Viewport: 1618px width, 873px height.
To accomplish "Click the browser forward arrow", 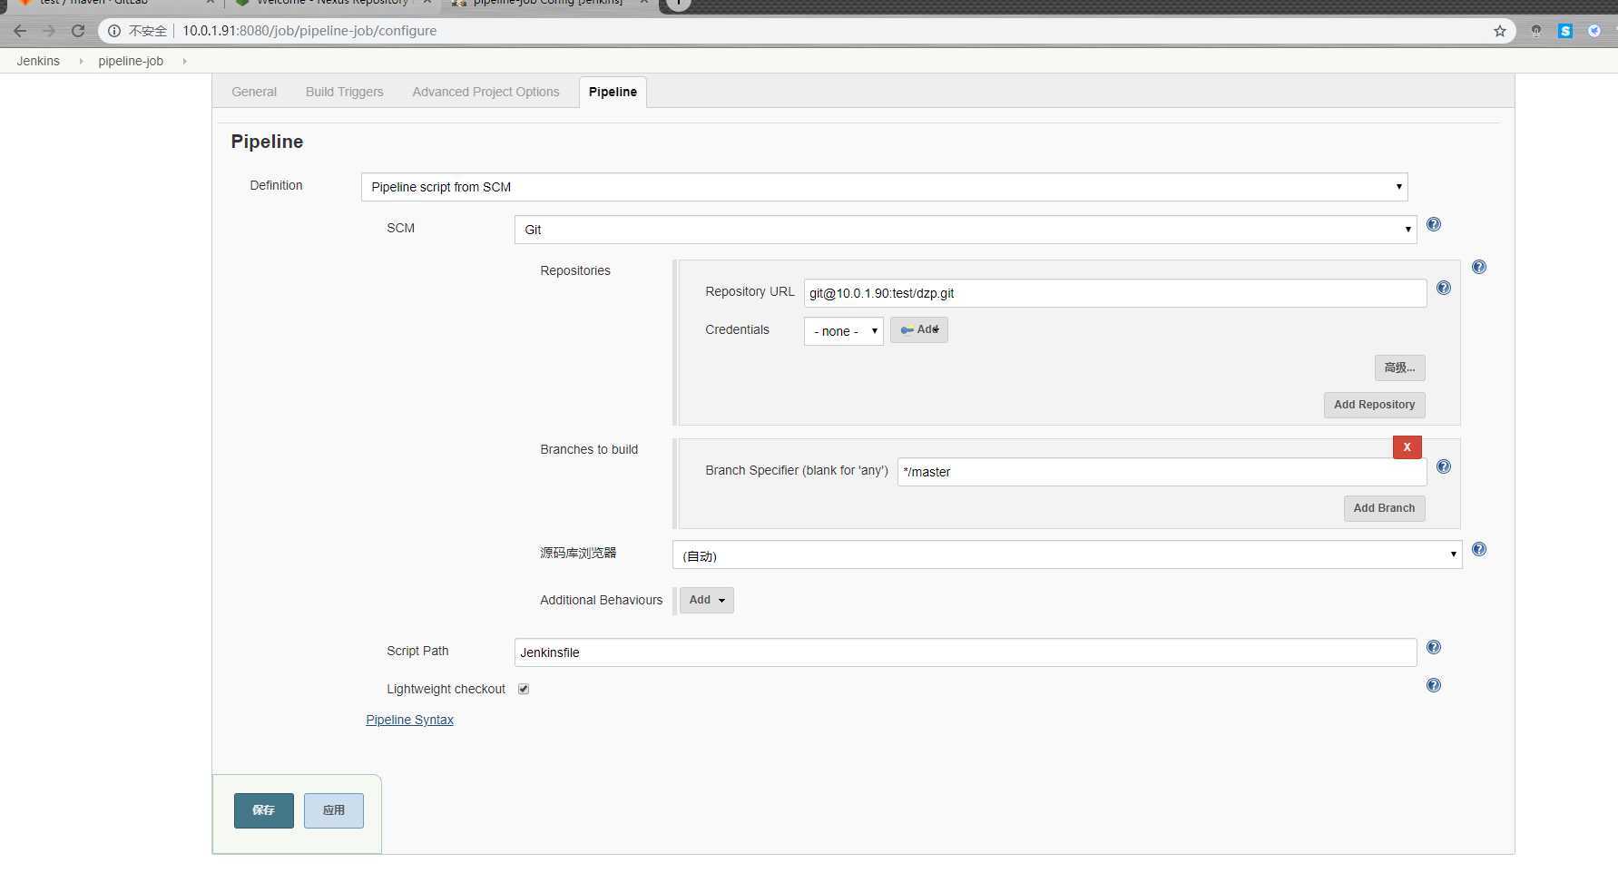I will click(49, 31).
